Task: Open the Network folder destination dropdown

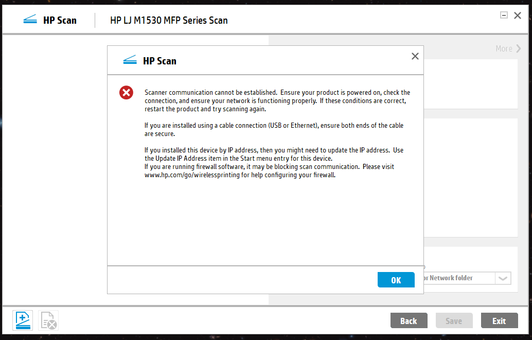Action: coord(503,278)
